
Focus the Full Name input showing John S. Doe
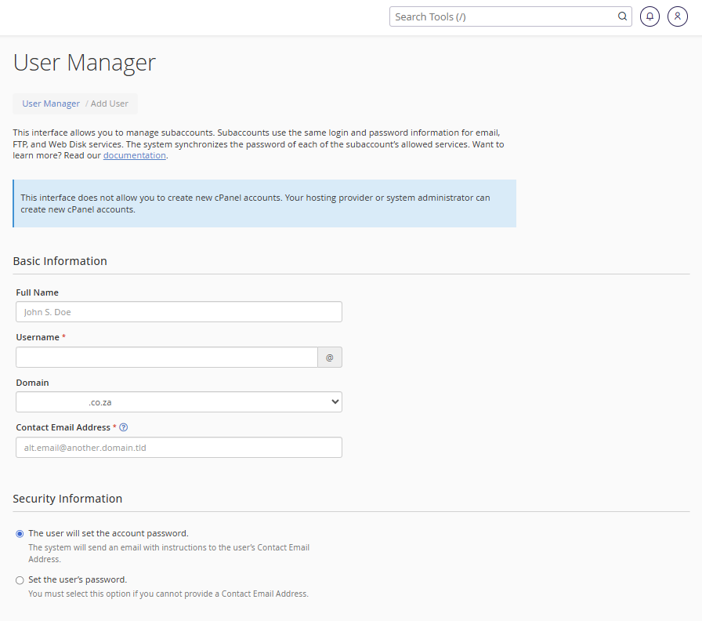point(179,311)
